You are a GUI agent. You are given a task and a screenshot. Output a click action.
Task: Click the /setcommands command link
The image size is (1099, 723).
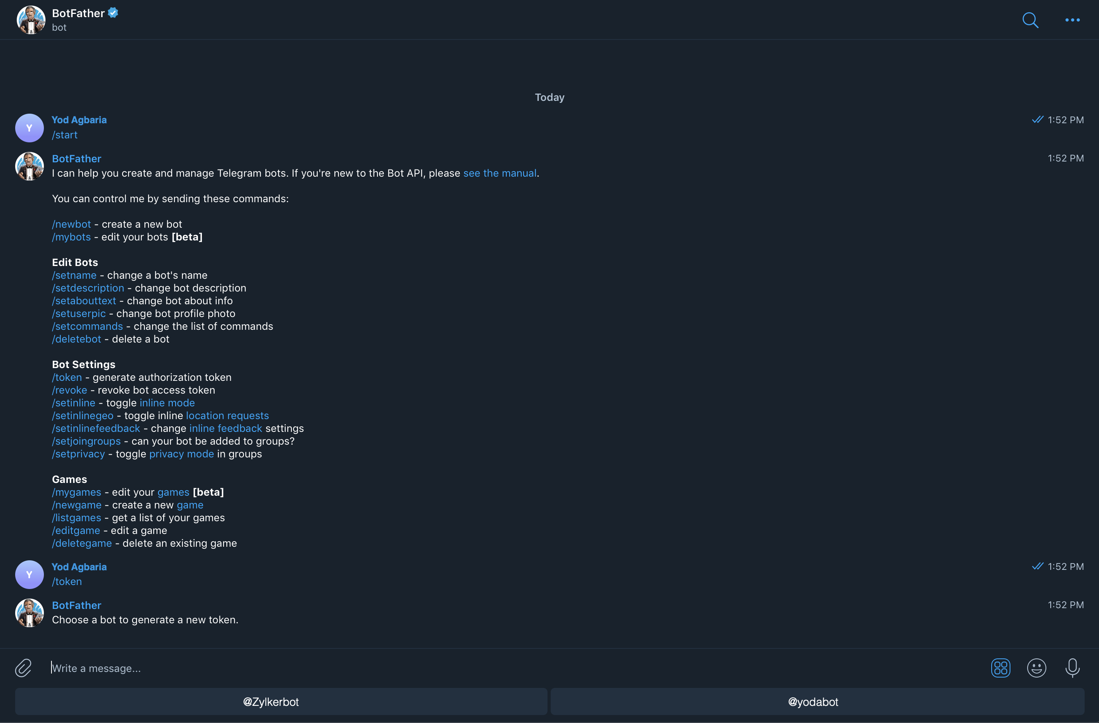(x=88, y=326)
